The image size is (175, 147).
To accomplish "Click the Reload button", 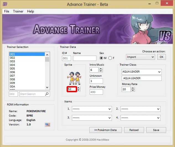I will tap(134, 130).
